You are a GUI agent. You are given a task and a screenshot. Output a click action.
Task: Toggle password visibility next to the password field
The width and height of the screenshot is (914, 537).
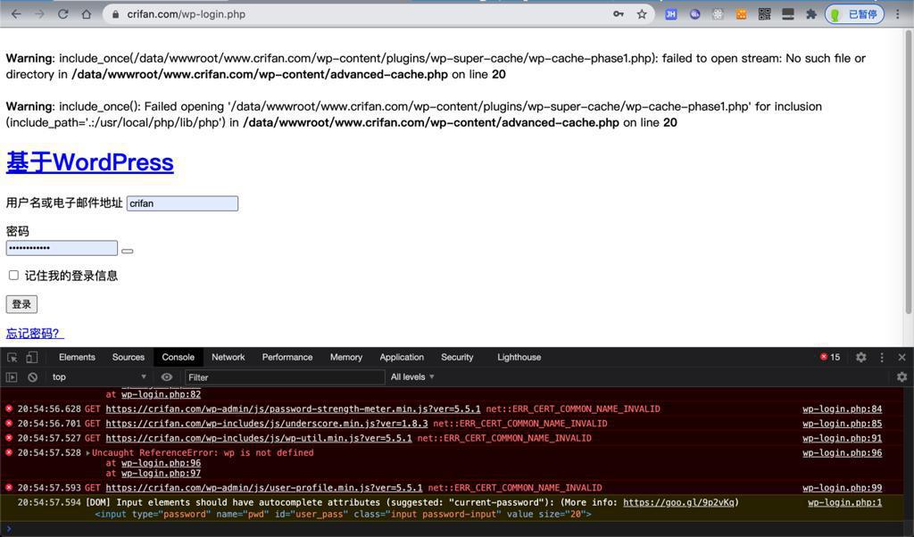[128, 251]
